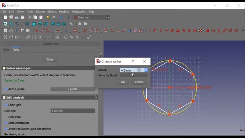
Task: Switch to the Model tab
Action: tap(6, 50)
